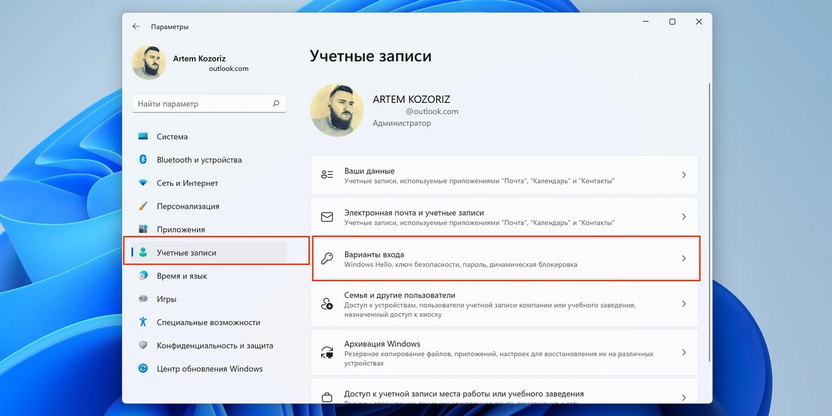
Task: Open the Система settings section
Action: [209, 136]
